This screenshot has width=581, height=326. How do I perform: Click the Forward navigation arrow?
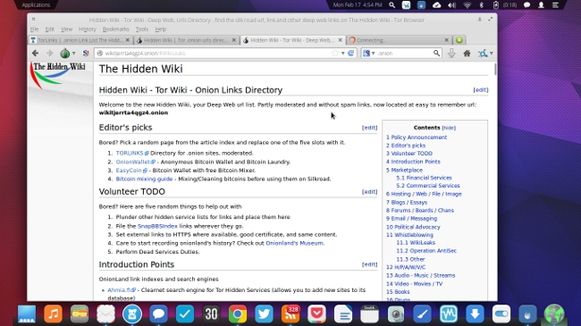[50, 54]
